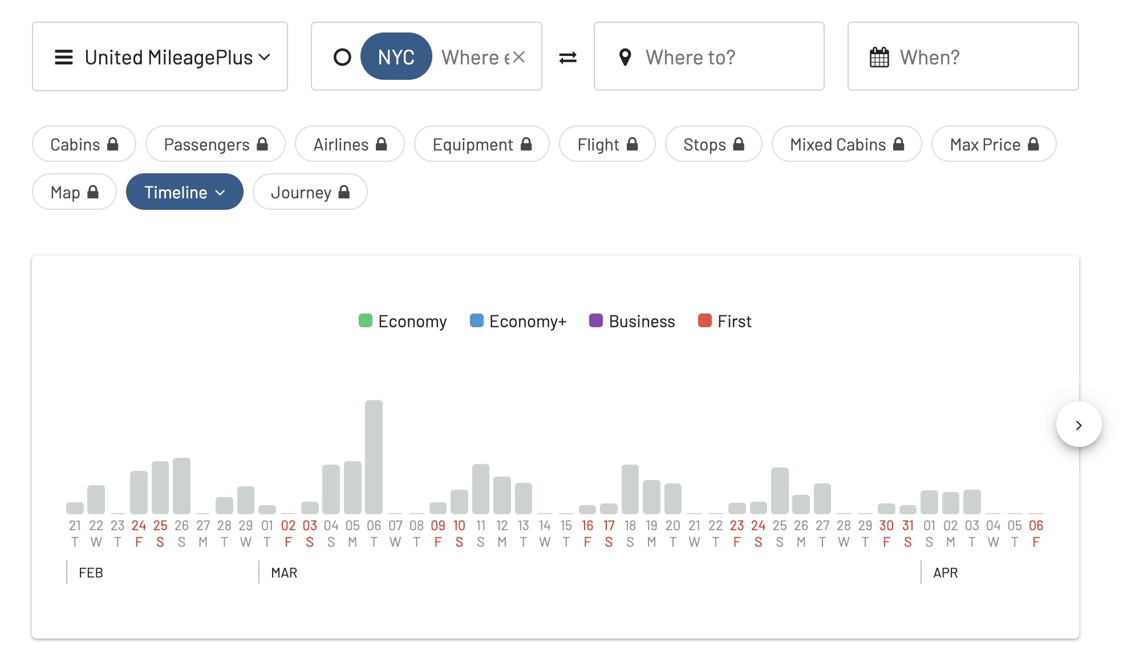This screenshot has height=667, width=1127.
Task: Click the circle origin icon beside NYC
Action: pyautogui.click(x=342, y=57)
